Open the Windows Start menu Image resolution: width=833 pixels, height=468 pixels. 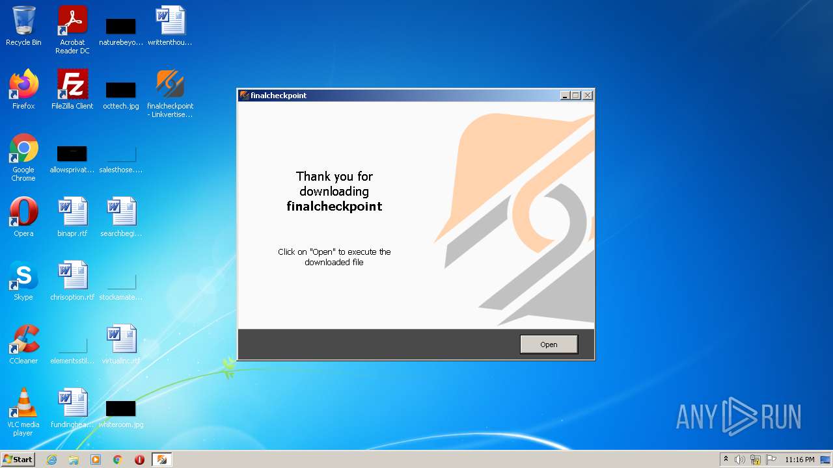(18, 459)
